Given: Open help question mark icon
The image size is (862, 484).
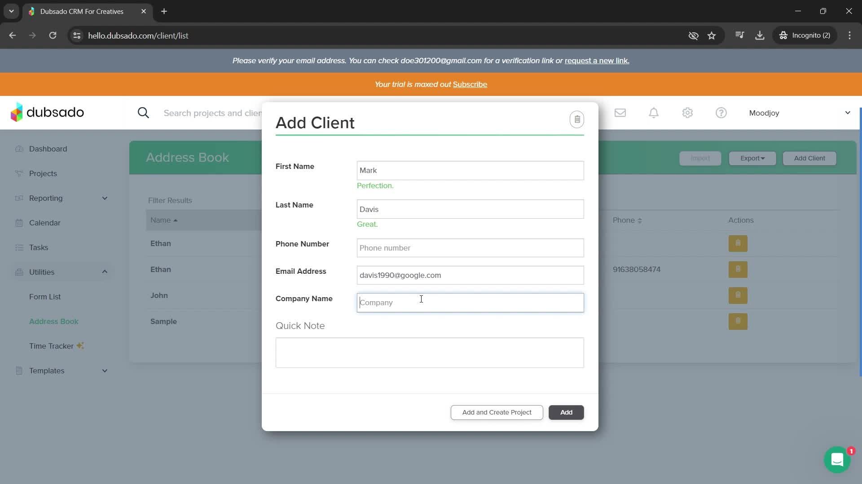Looking at the screenshot, I should [721, 113].
